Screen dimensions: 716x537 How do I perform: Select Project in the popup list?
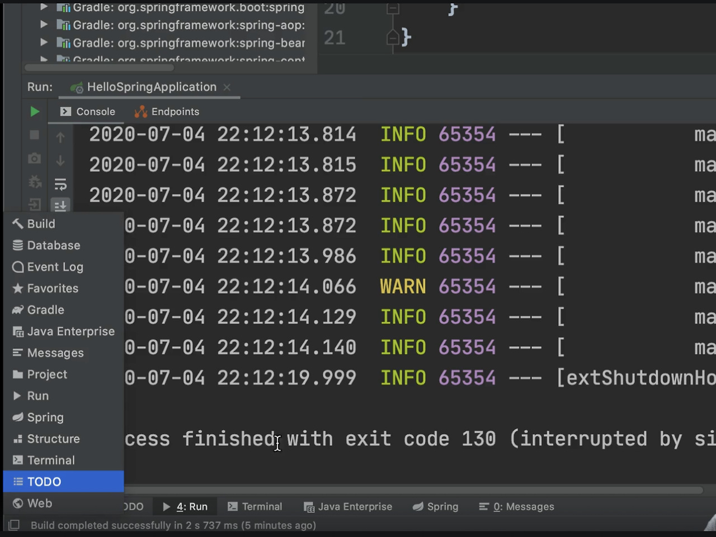pyautogui.click(x=63, y=374)
